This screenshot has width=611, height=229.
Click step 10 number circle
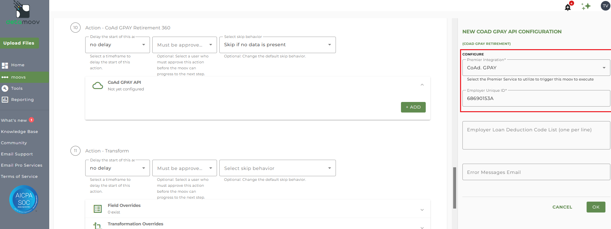point(75,28)
